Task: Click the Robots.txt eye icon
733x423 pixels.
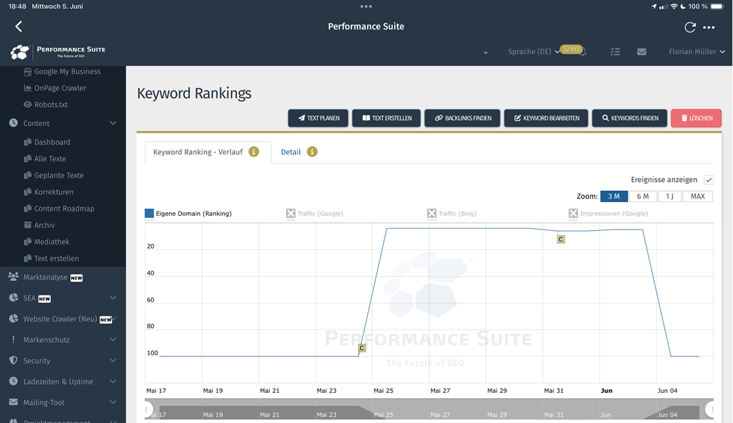Action: pyautogui.click(x=27, y=104)
